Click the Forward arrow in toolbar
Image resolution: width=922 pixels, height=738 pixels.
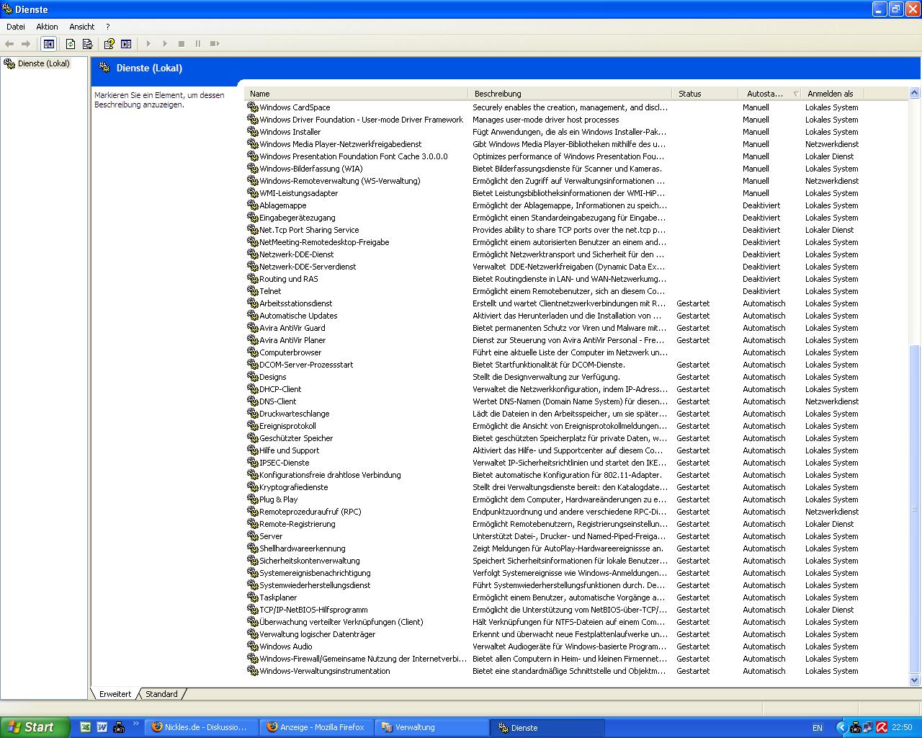[x=26, y=44]
